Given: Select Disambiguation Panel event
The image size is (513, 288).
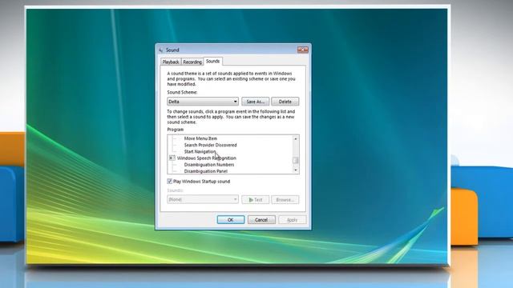Looking at the screenshot, I should point(205,170).
